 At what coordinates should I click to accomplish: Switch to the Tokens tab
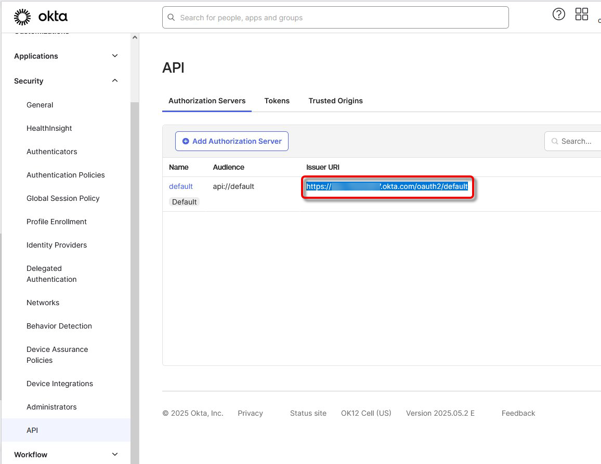tap(277, 101)
